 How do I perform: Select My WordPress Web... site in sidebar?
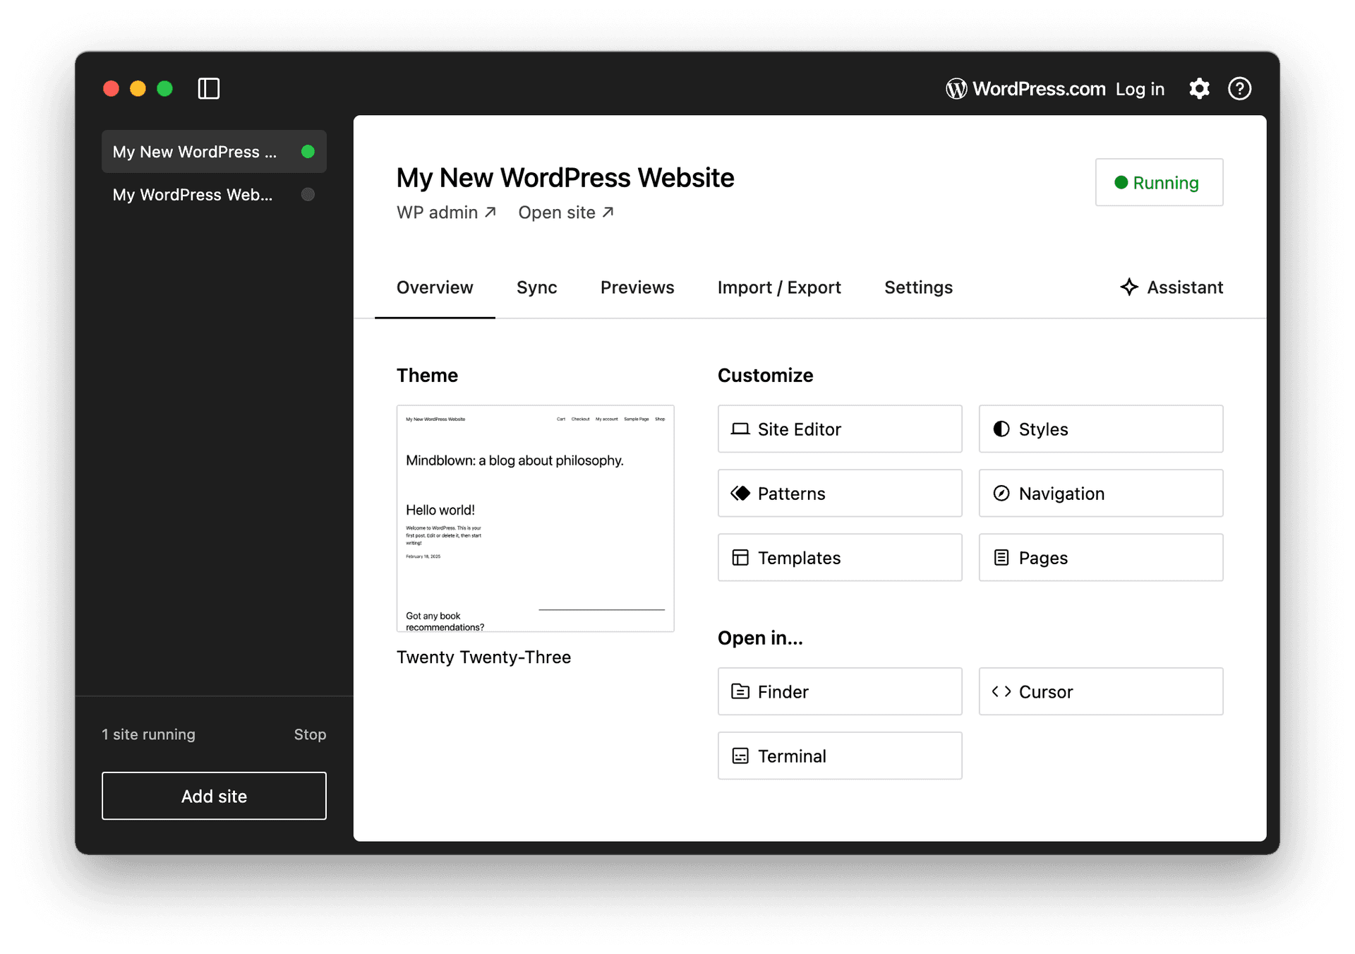[214, 194]
